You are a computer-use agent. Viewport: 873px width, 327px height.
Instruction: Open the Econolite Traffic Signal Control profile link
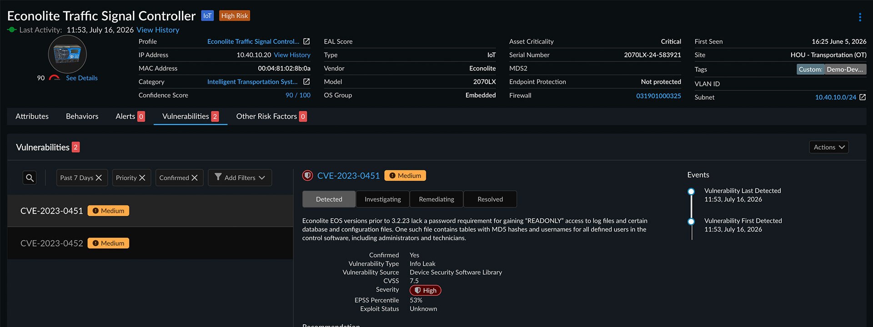pyautogui.click(x=253, y=41)
